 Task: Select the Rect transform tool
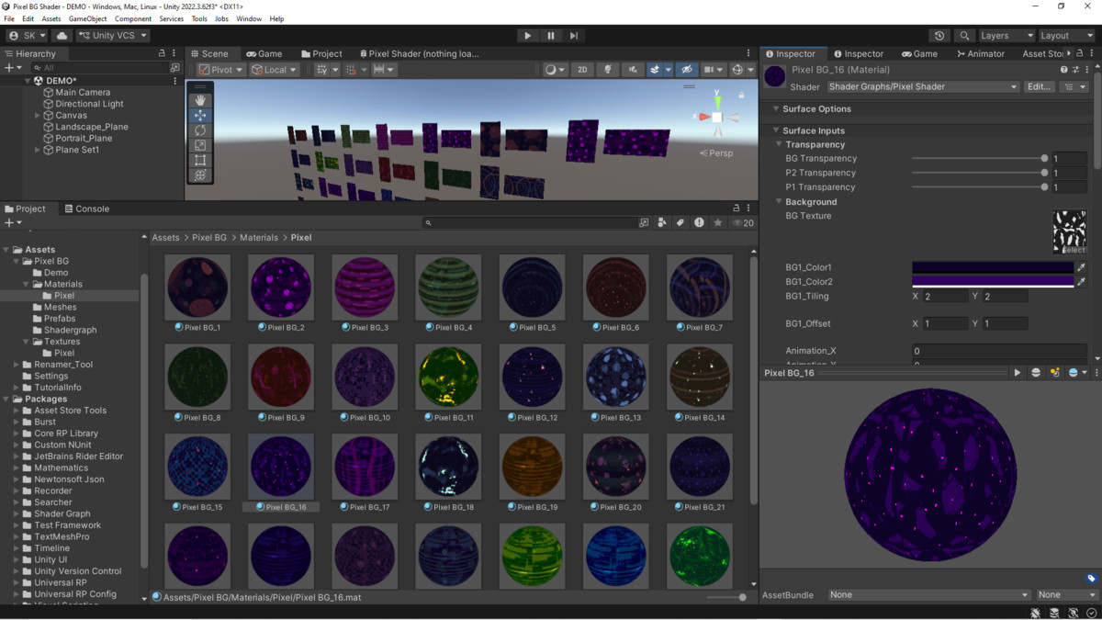(x=200, y=160)
